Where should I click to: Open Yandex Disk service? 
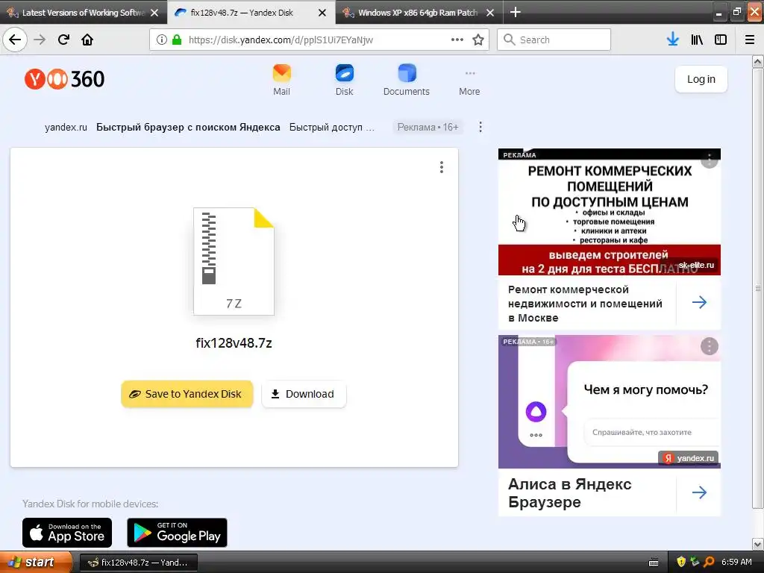point(345,81)
